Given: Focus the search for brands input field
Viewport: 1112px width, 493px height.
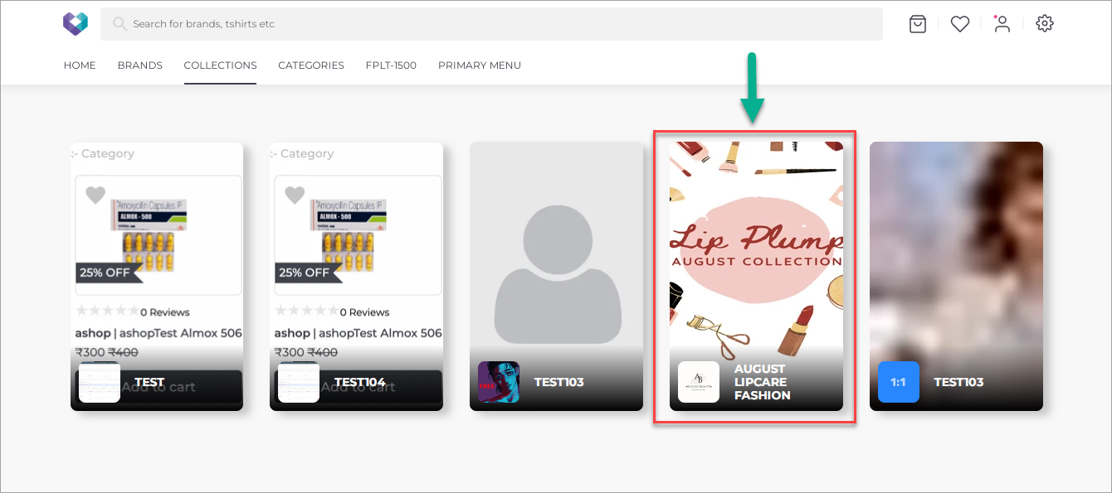Looking at the screenshot, I should pyautogui.click(x=491, y=24).
